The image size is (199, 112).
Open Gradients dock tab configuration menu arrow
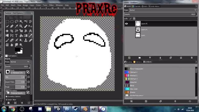[196, 62]
